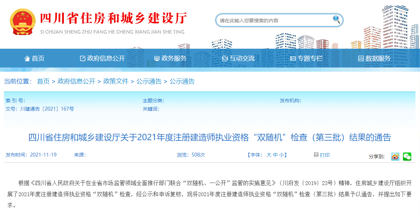Click the home icon beside 首页
The image size is (420, 216).
(x=27, y=58)
